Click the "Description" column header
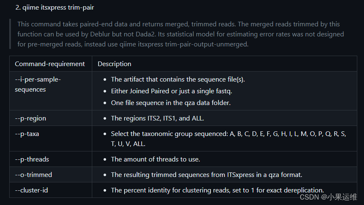 (114, 64)
